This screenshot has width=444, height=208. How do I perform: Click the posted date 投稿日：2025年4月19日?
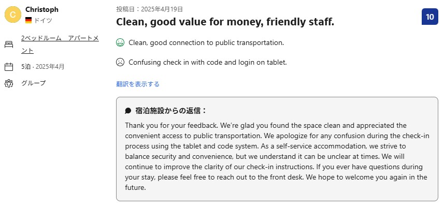[149, 9]
